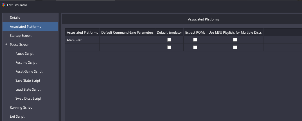This screenshot has width=302, height=121.
Task: Check Extract ROMs for Atari 8-Bit
Action: click(x=195, y=40)
